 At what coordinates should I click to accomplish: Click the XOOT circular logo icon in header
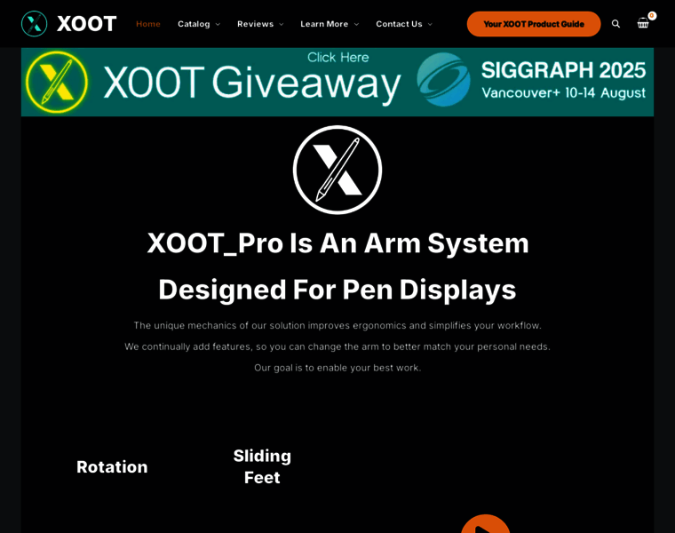pos(34,24)
